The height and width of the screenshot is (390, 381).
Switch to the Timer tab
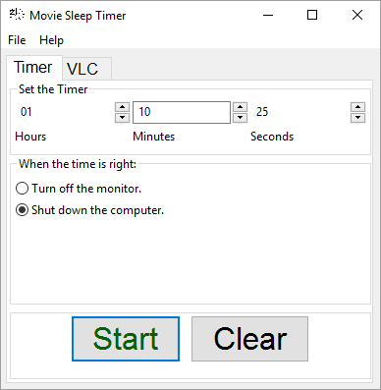(34, 68)
